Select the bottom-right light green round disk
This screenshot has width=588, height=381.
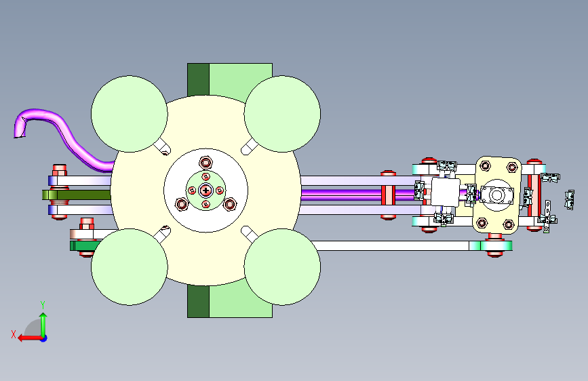tap(282, 266)
